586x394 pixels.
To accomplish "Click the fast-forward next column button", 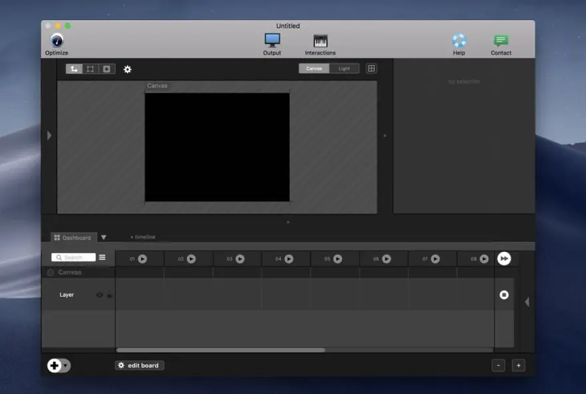I will (504, 258).
